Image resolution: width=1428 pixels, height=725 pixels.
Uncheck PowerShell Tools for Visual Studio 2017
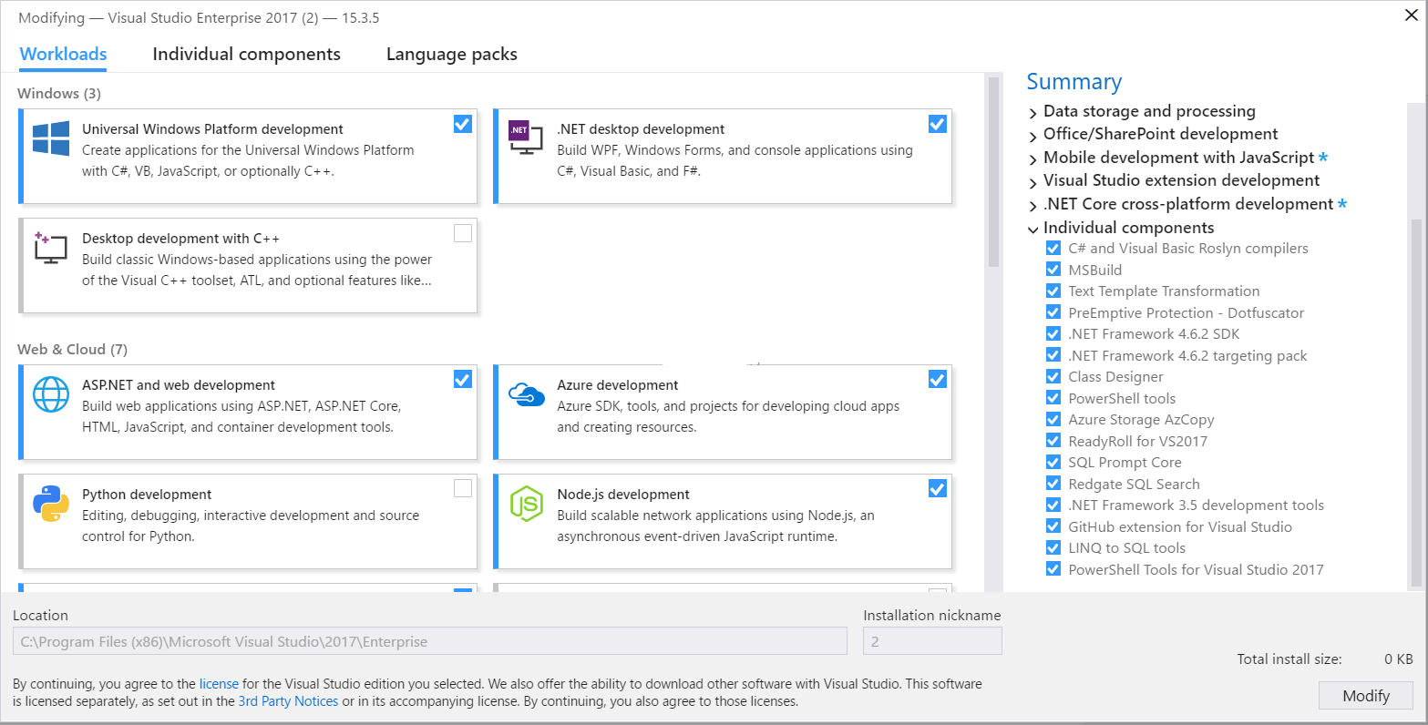(x=1053, y=569)
